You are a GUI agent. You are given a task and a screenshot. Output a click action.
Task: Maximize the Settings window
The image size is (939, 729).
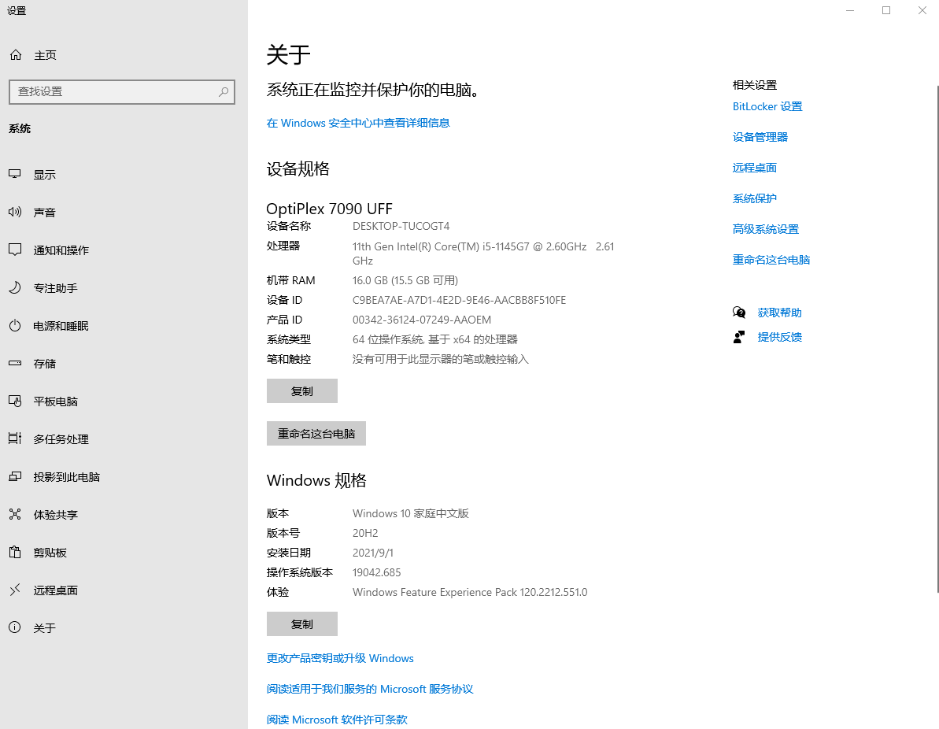[886, 10]
